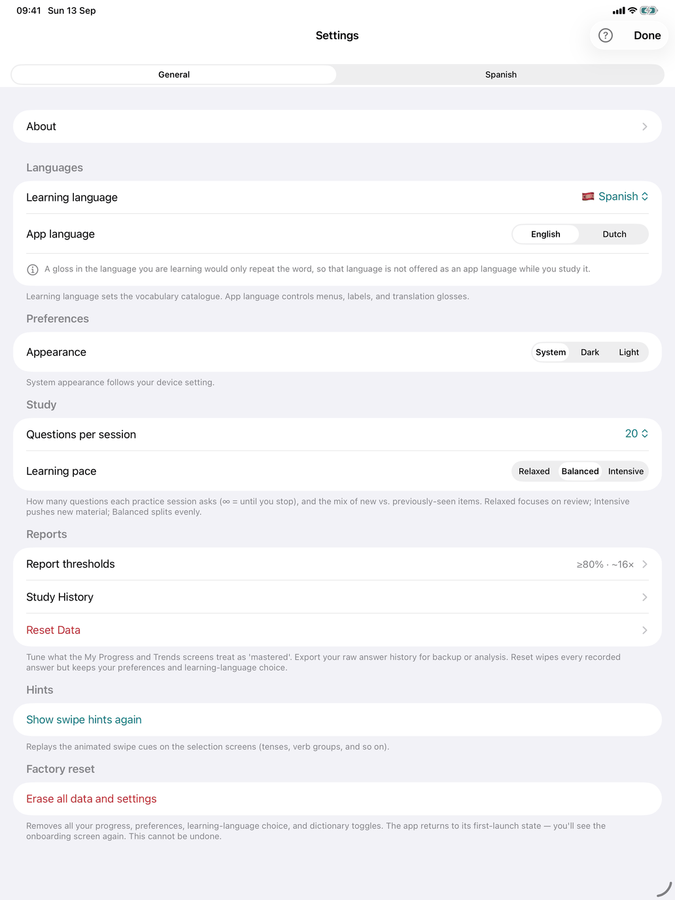The height and width of the screenshot is (900, 675).
Task: Tap Erase all data and settings
Action: coord(92,799)
